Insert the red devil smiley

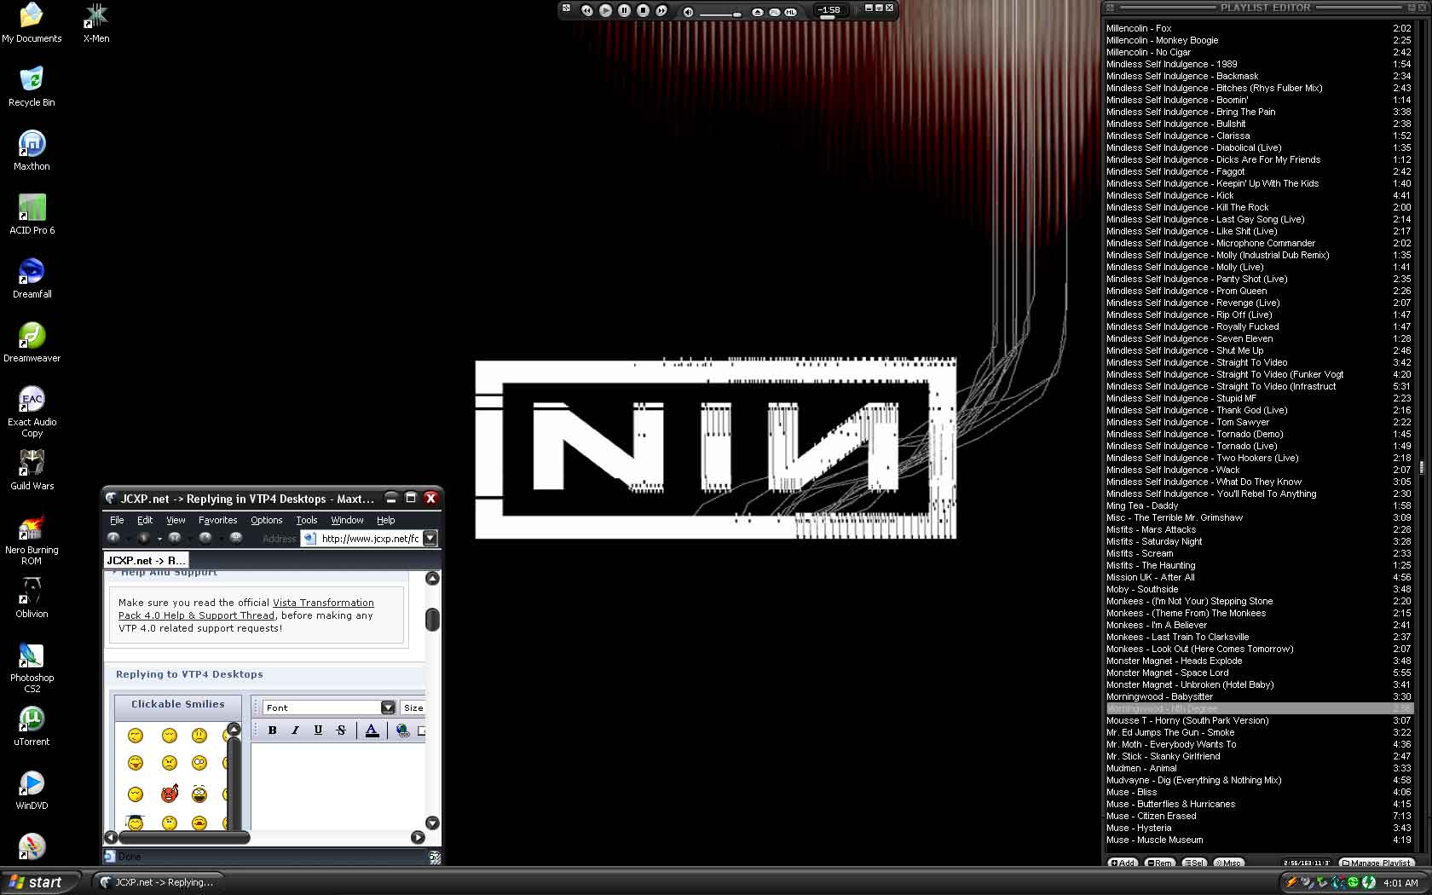[x=170, y=794]
